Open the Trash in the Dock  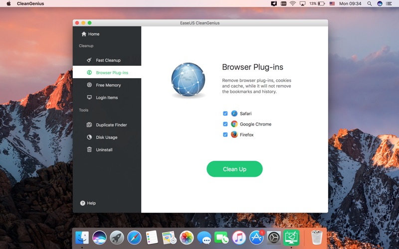tap(317, 238)
